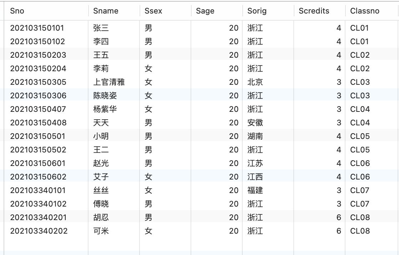
Task: Click the Sno column header
Action: pyautogui.click(x=17, y=11)
